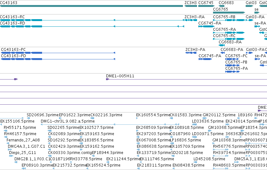Viewport: 267px width, 170px height.
Task: Click protein ZC3H3-PA
Action: [191, 53]
